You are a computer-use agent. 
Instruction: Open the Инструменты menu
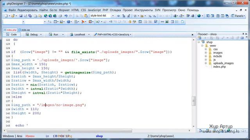pos(143,10)
